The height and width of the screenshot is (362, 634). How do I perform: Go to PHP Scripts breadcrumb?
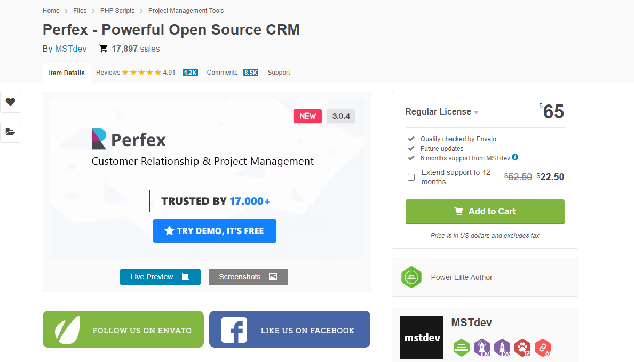point(117,11)
